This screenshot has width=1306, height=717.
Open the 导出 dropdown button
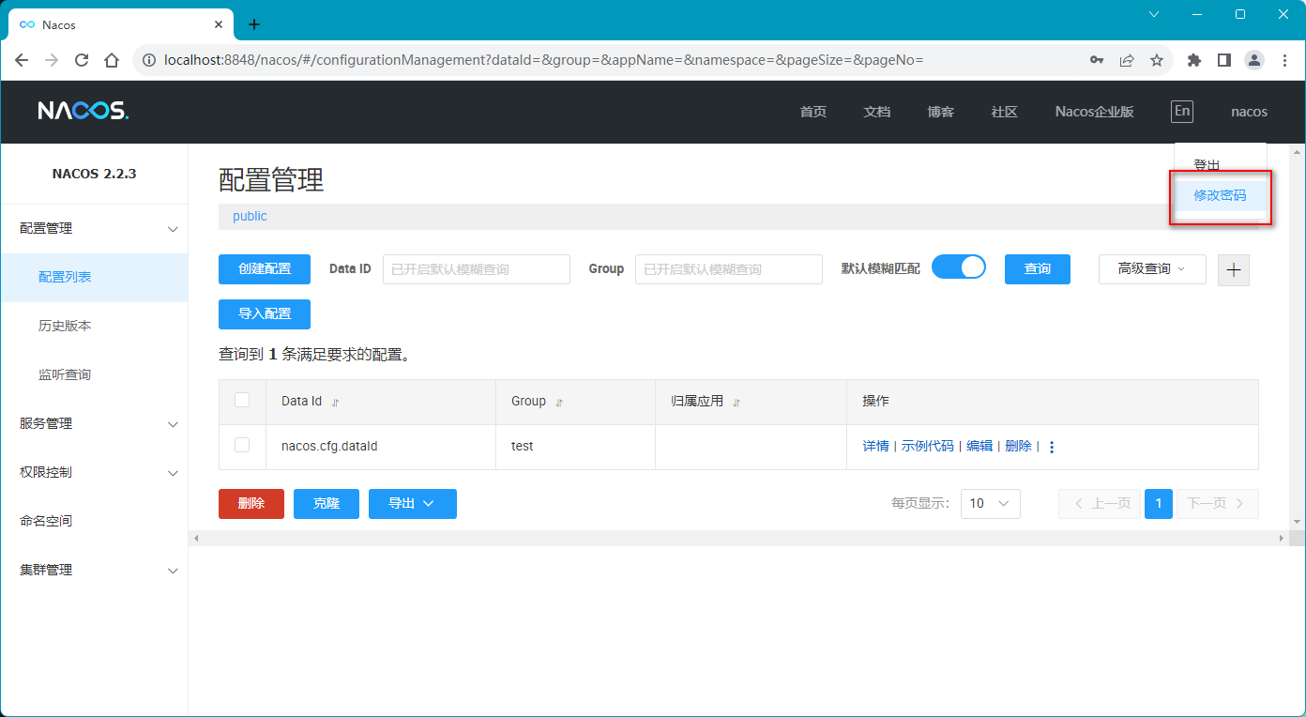(413, 503)
